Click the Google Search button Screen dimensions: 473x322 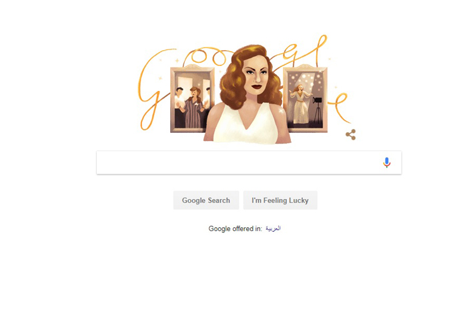click(206, 200)
